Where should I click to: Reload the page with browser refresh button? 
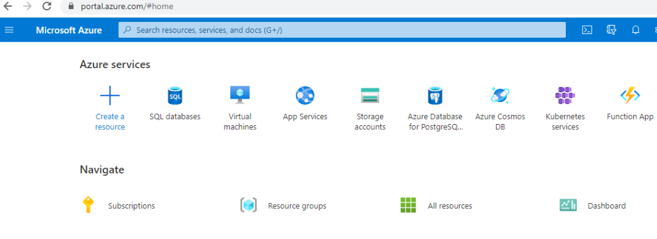click(47, 6)
